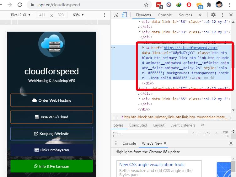Screen dimensions: 236x177
Task: Click the Jasa VPS / Cloud button
Action: point(51,117)
